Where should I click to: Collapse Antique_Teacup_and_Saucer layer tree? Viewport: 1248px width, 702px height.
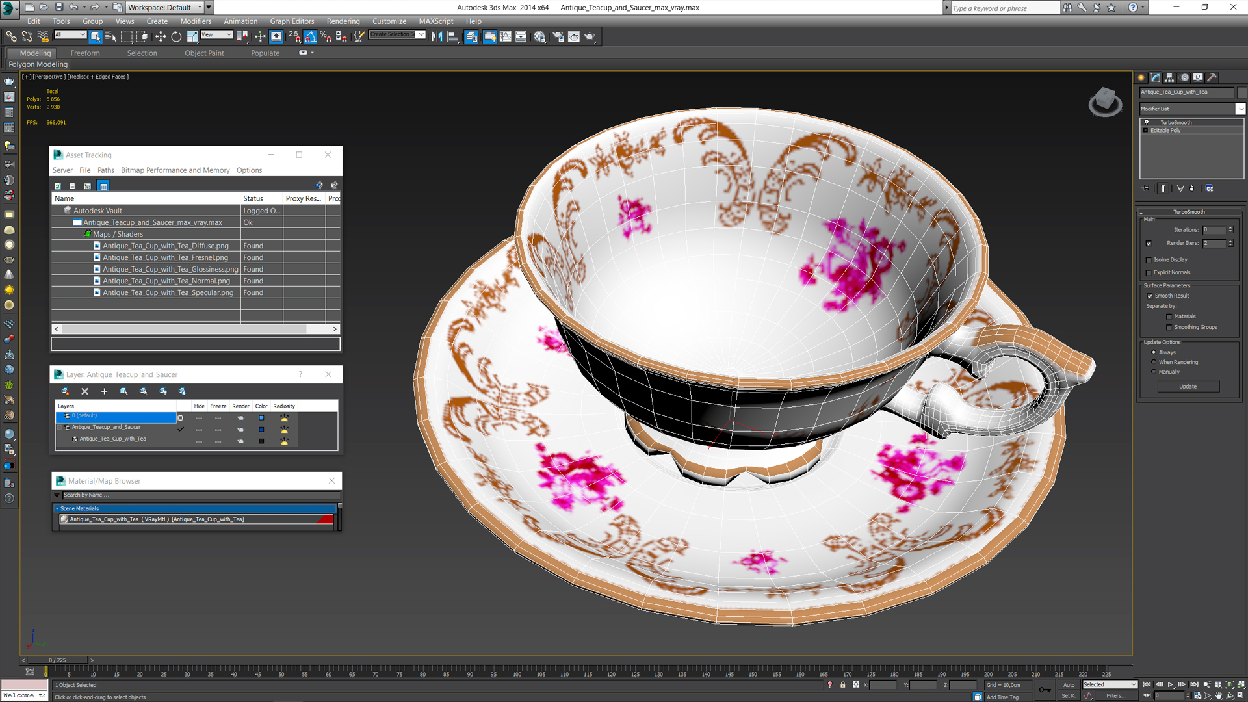pos(60,427)
